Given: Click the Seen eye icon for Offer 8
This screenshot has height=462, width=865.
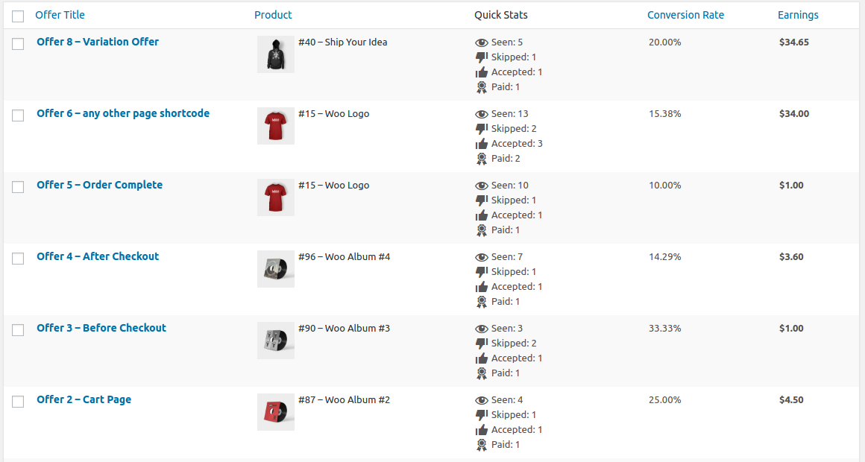Looking at the screenshot, I should (481, 42).
